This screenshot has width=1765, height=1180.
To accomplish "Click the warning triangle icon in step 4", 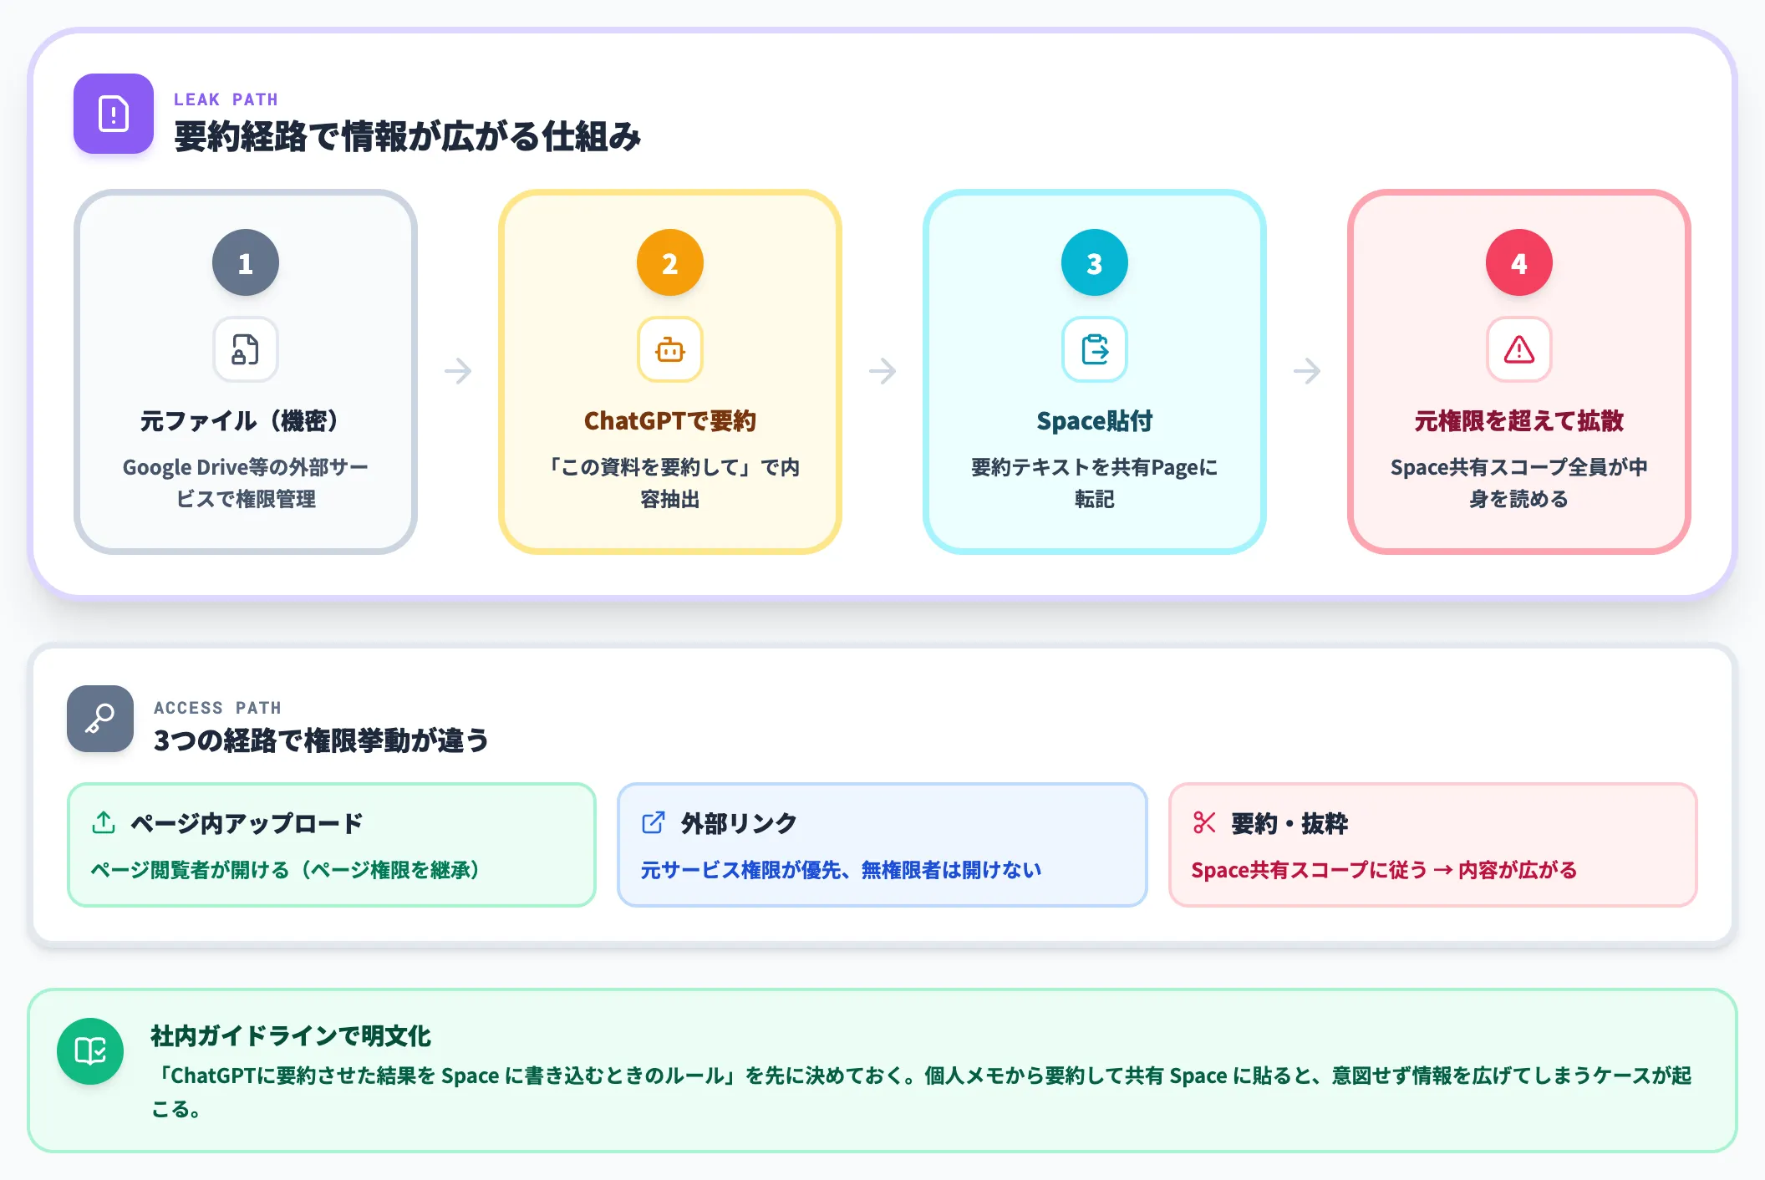I will pos(1519,349).
